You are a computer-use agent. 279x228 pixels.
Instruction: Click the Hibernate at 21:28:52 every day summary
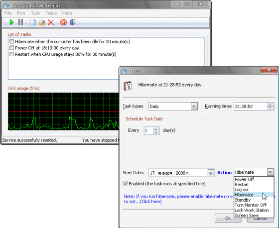tap(170, 85)
